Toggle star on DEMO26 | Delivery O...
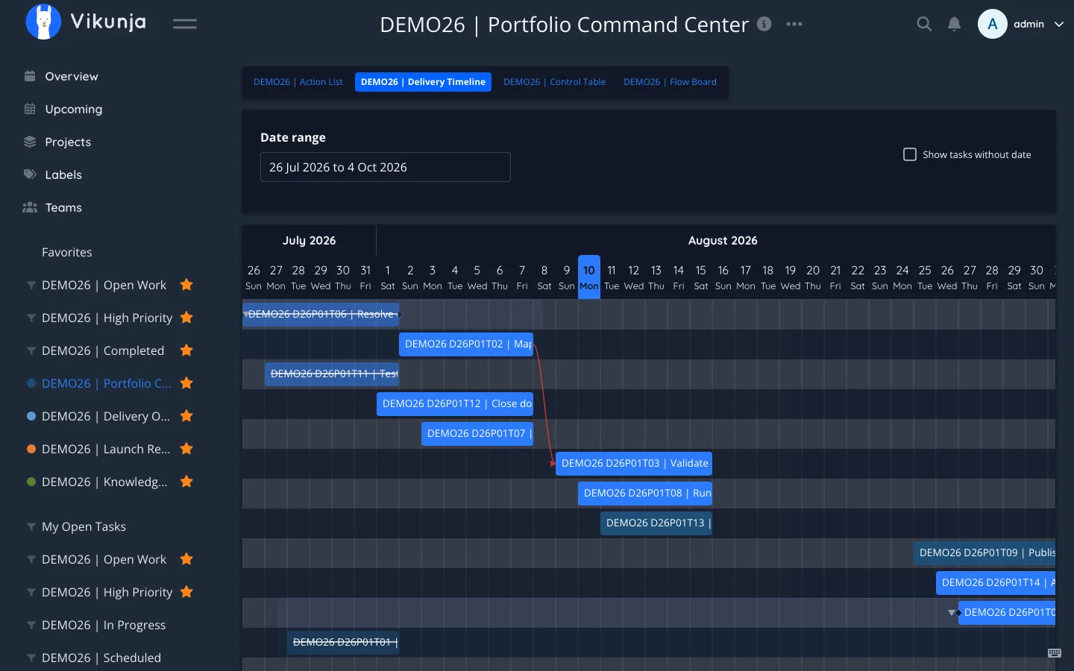The image size is (1074, 671). click(x=186, y=415)
